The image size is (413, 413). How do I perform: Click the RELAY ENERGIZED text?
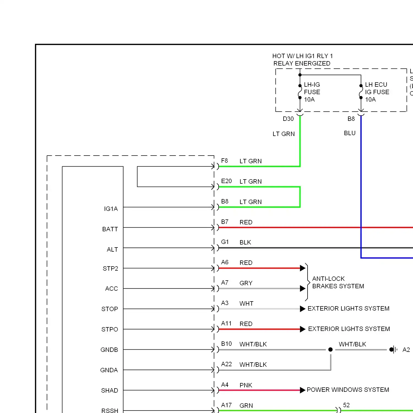302,63
